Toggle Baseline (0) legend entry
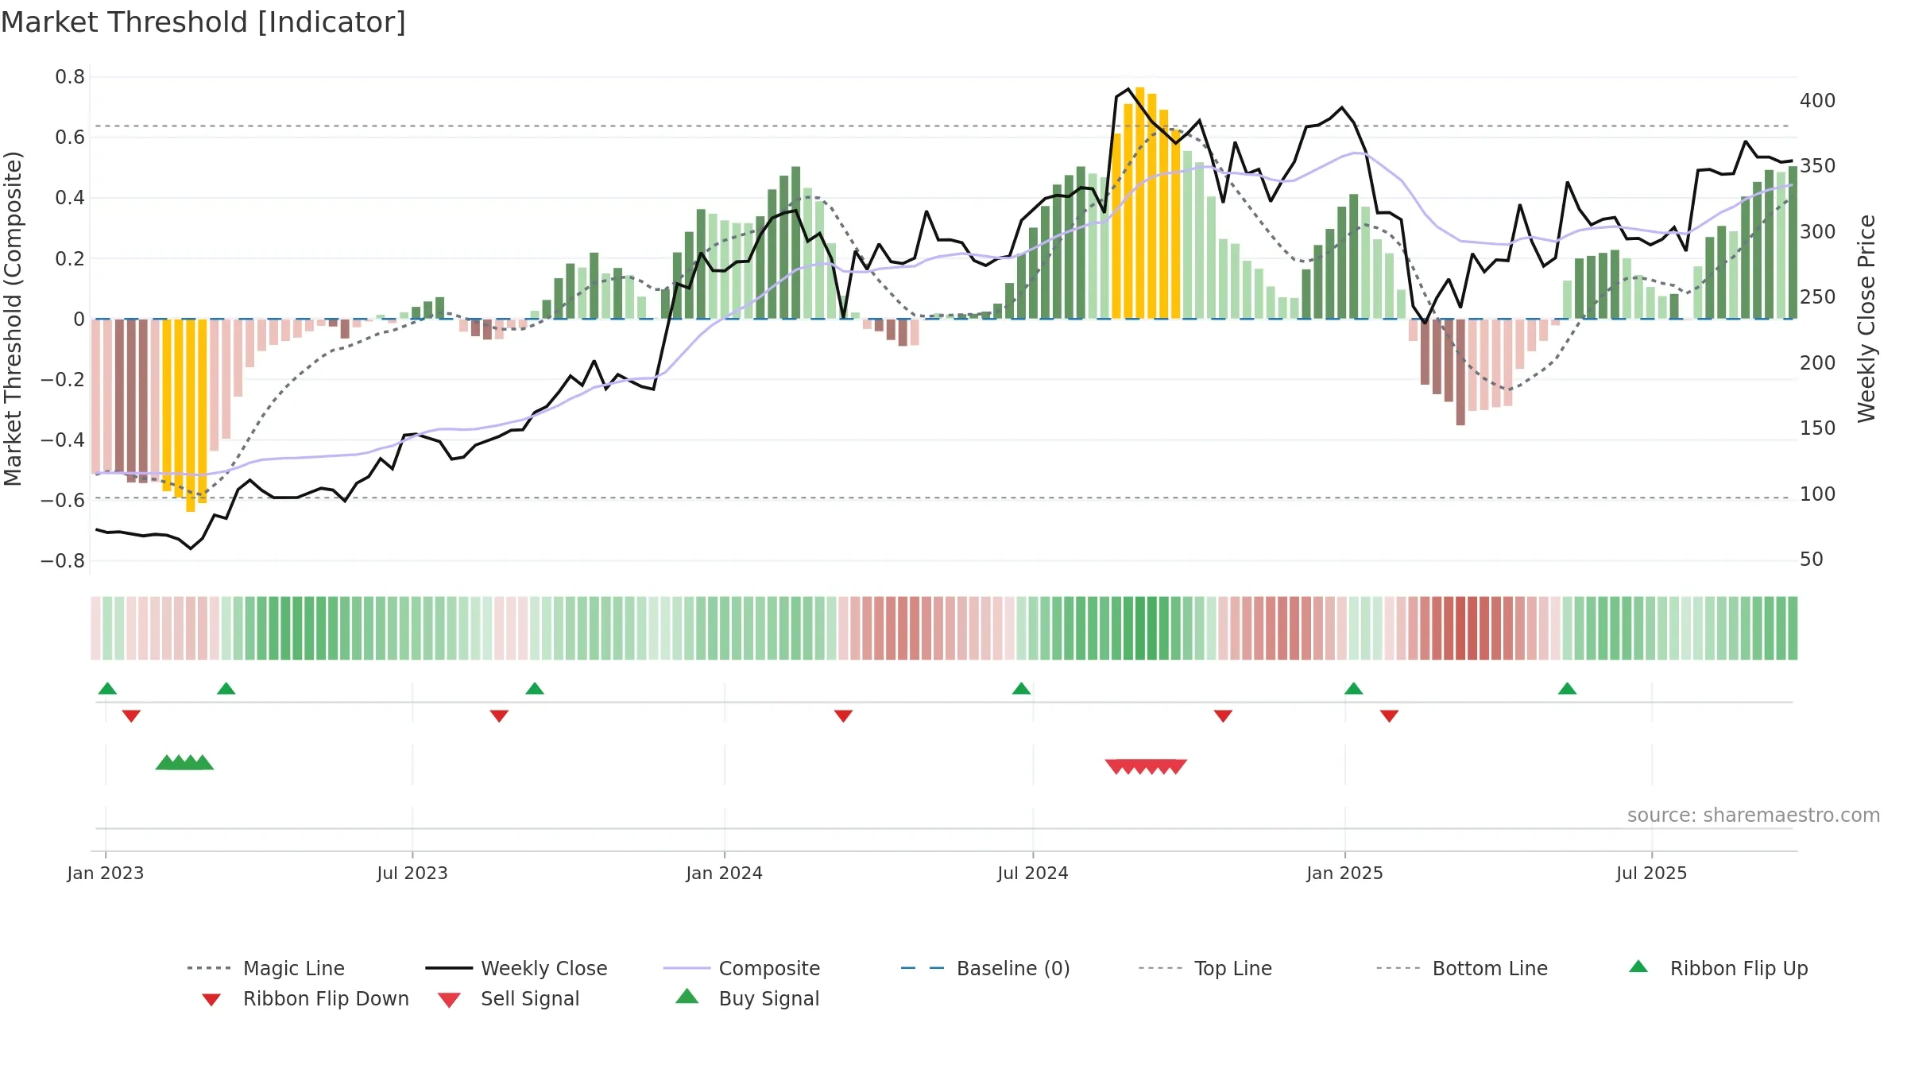The height and width of the screenshot is (1073, 1907). [985, 968]
